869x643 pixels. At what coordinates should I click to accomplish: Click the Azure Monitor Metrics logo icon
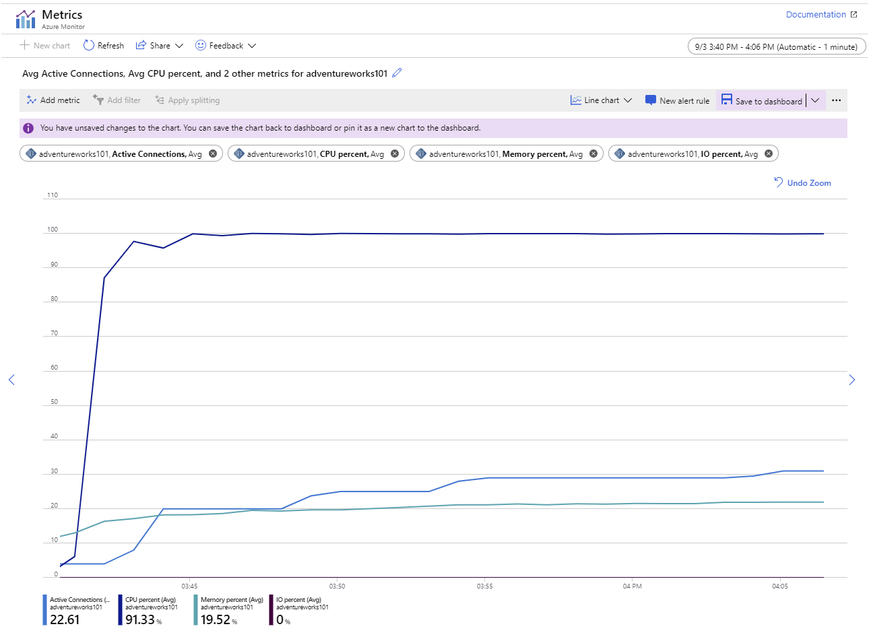pos(26,20)
